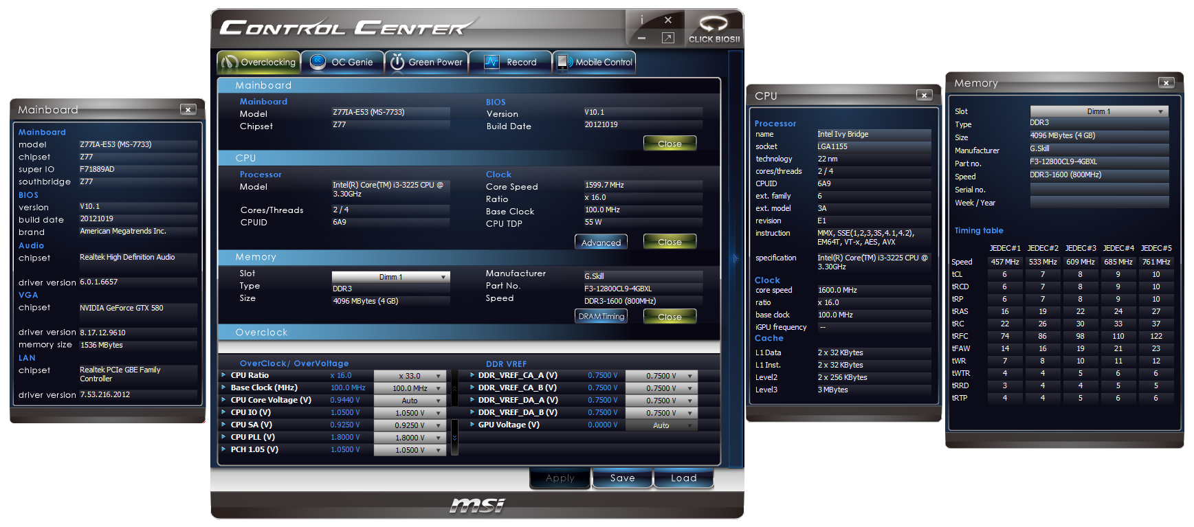1194x527 pixels.
Task: Switch to the Overclocking tab
Action: point(259,62)
